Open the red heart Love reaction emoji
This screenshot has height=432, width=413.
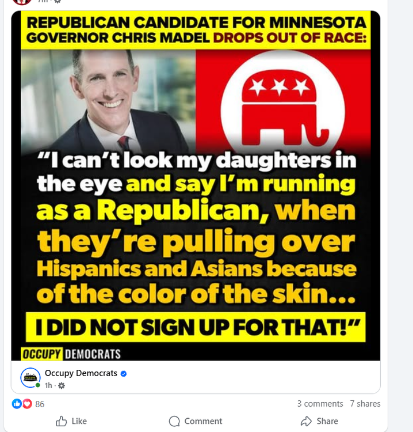pos(27,404)
